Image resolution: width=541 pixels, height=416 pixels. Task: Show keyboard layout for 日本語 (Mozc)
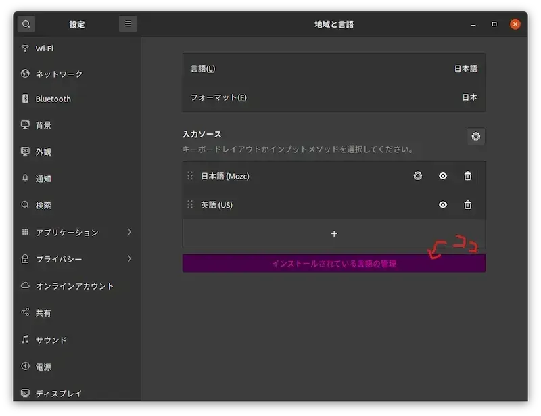tap(442, 176)
